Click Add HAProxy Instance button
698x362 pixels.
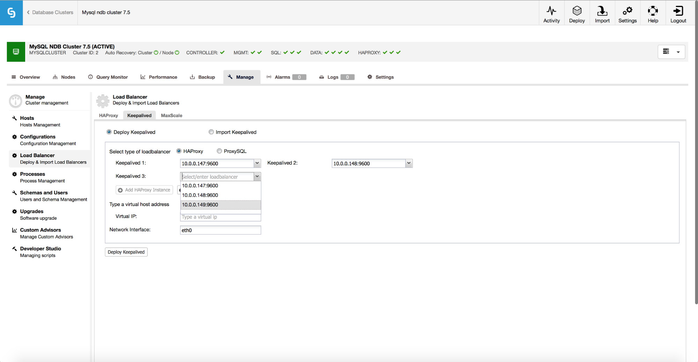144,190
